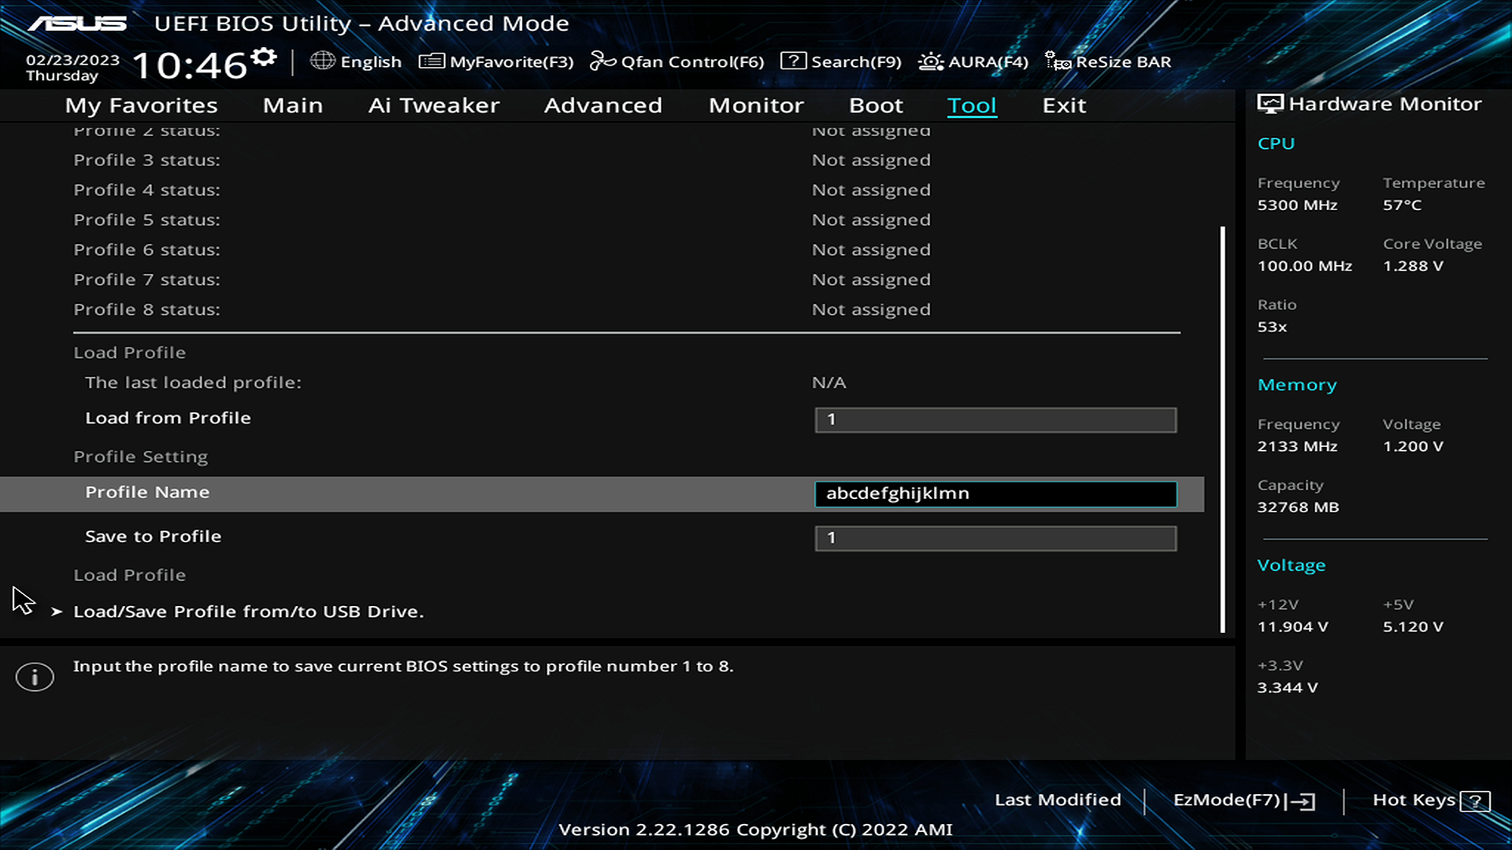
Task: Click the settings gear next to the clock
Action: coord(265,57)
